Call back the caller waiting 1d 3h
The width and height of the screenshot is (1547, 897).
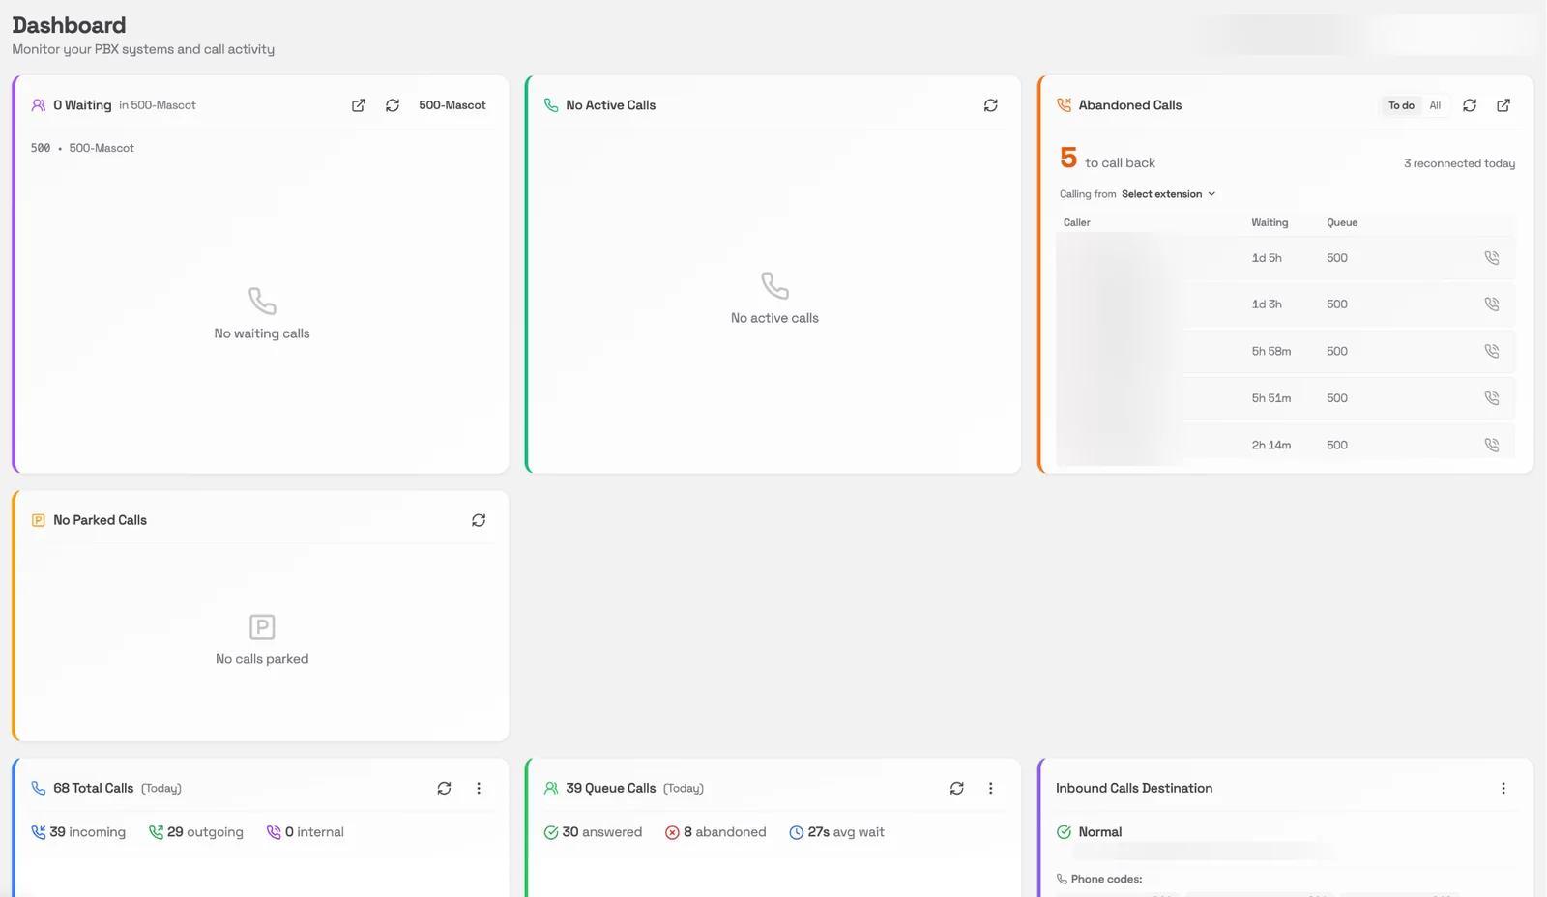pos(1492,304)
